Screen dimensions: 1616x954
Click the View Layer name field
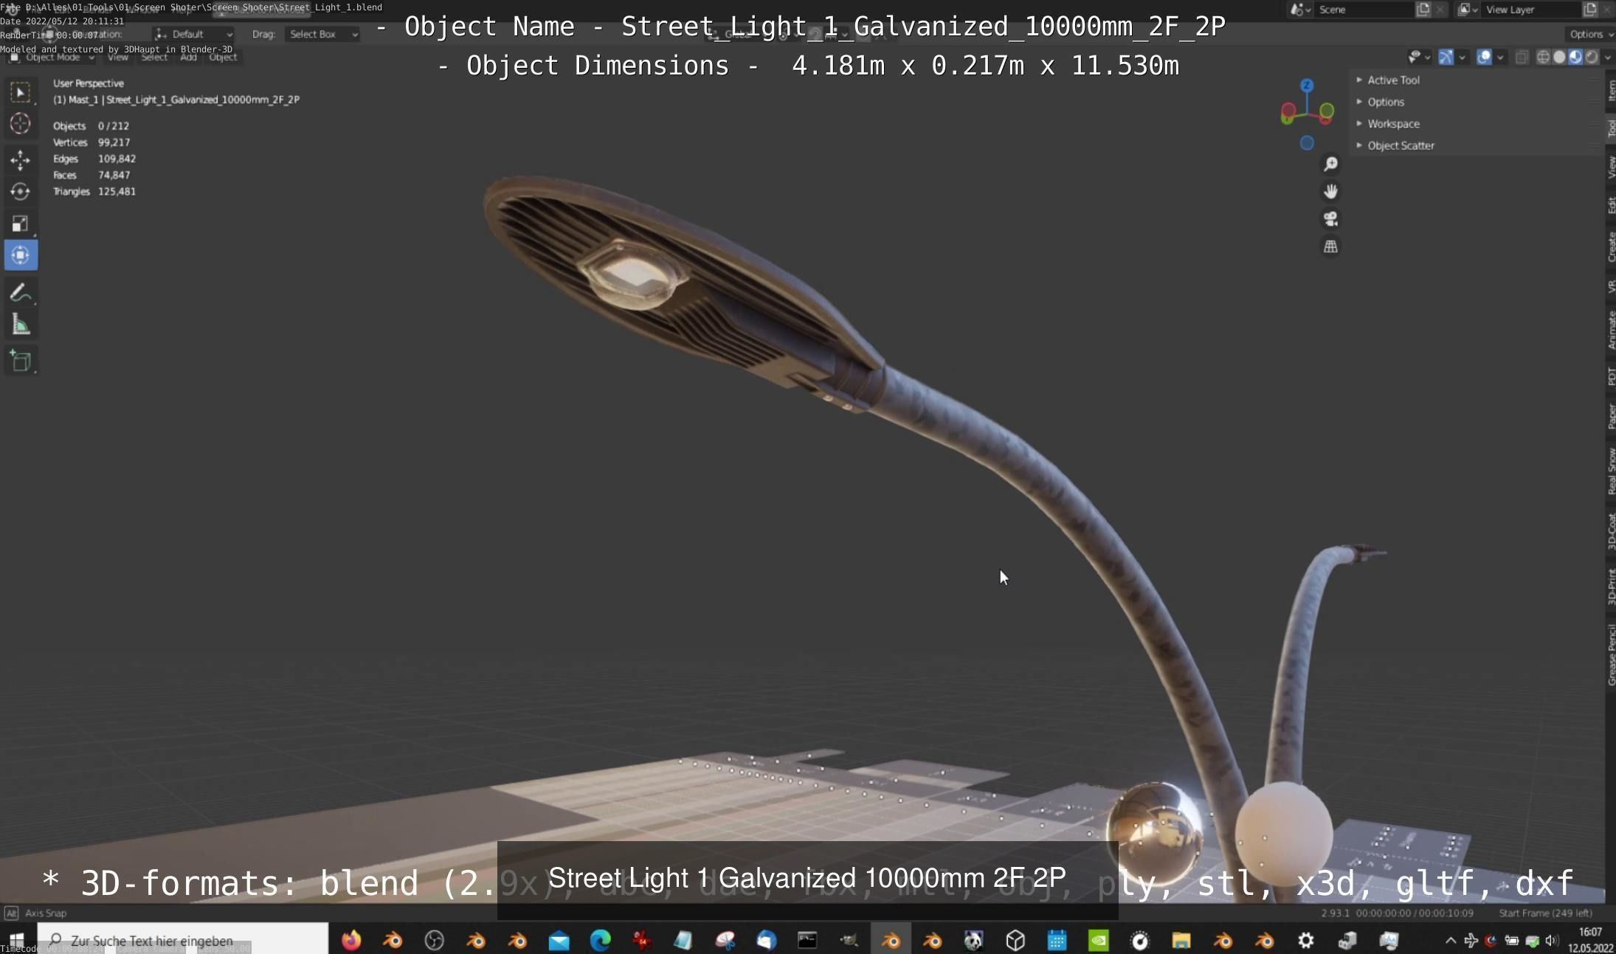(1530, 10)
